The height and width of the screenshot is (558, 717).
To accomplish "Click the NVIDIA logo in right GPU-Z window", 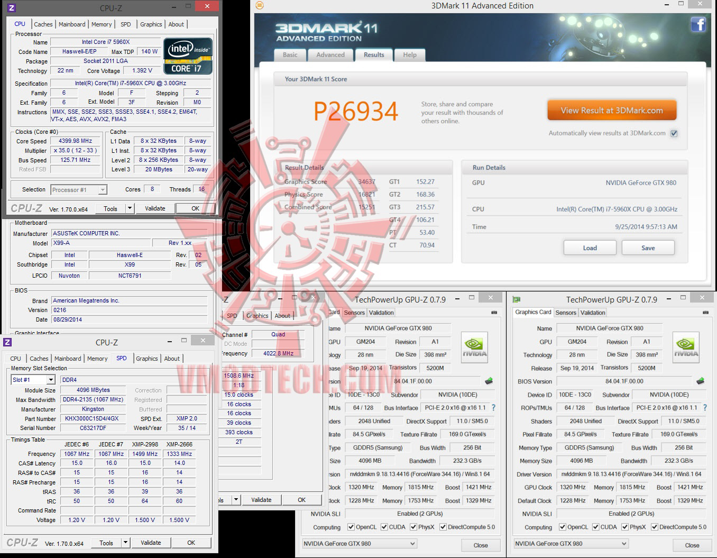I will 685,347.
